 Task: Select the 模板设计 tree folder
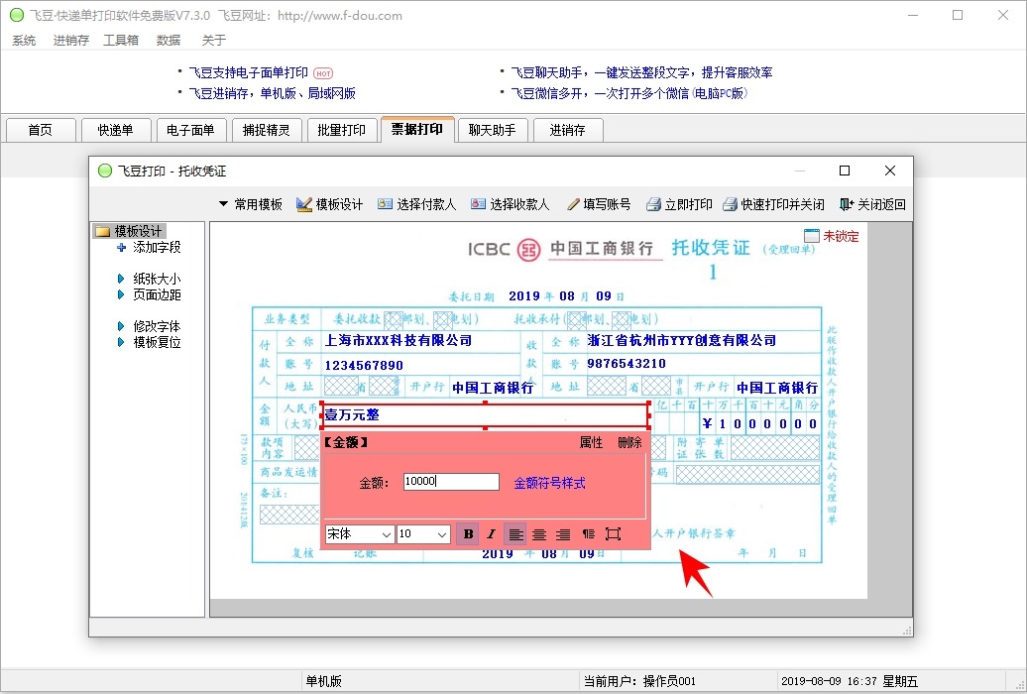click(130, 231)
